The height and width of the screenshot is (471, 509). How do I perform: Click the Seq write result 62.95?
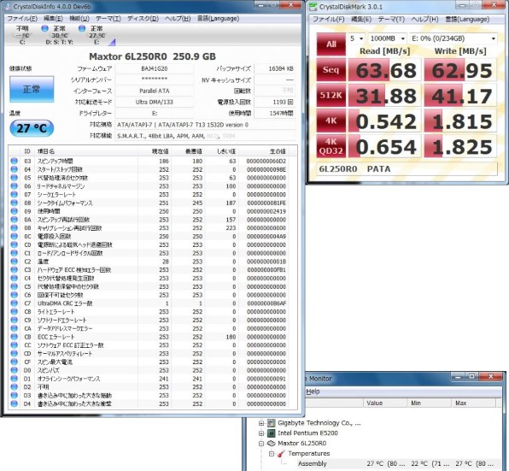tap(460, 70)
